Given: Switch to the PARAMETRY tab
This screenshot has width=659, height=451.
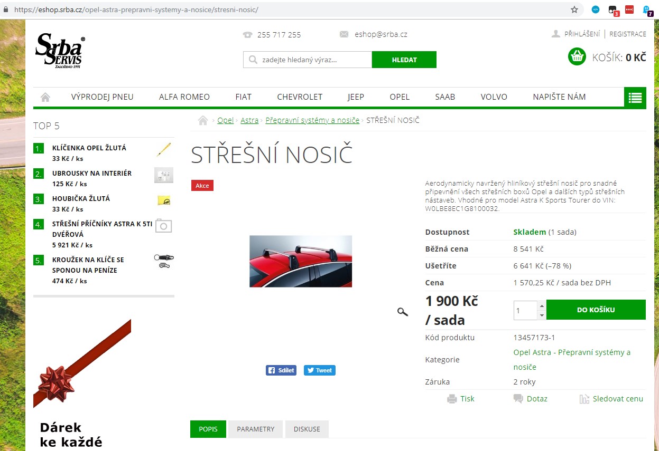Looking at the screenshot, I should pyautogui.click(x=256, y=429).
